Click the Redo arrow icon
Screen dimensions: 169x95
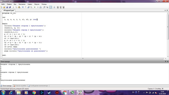(x=26, y=7)
